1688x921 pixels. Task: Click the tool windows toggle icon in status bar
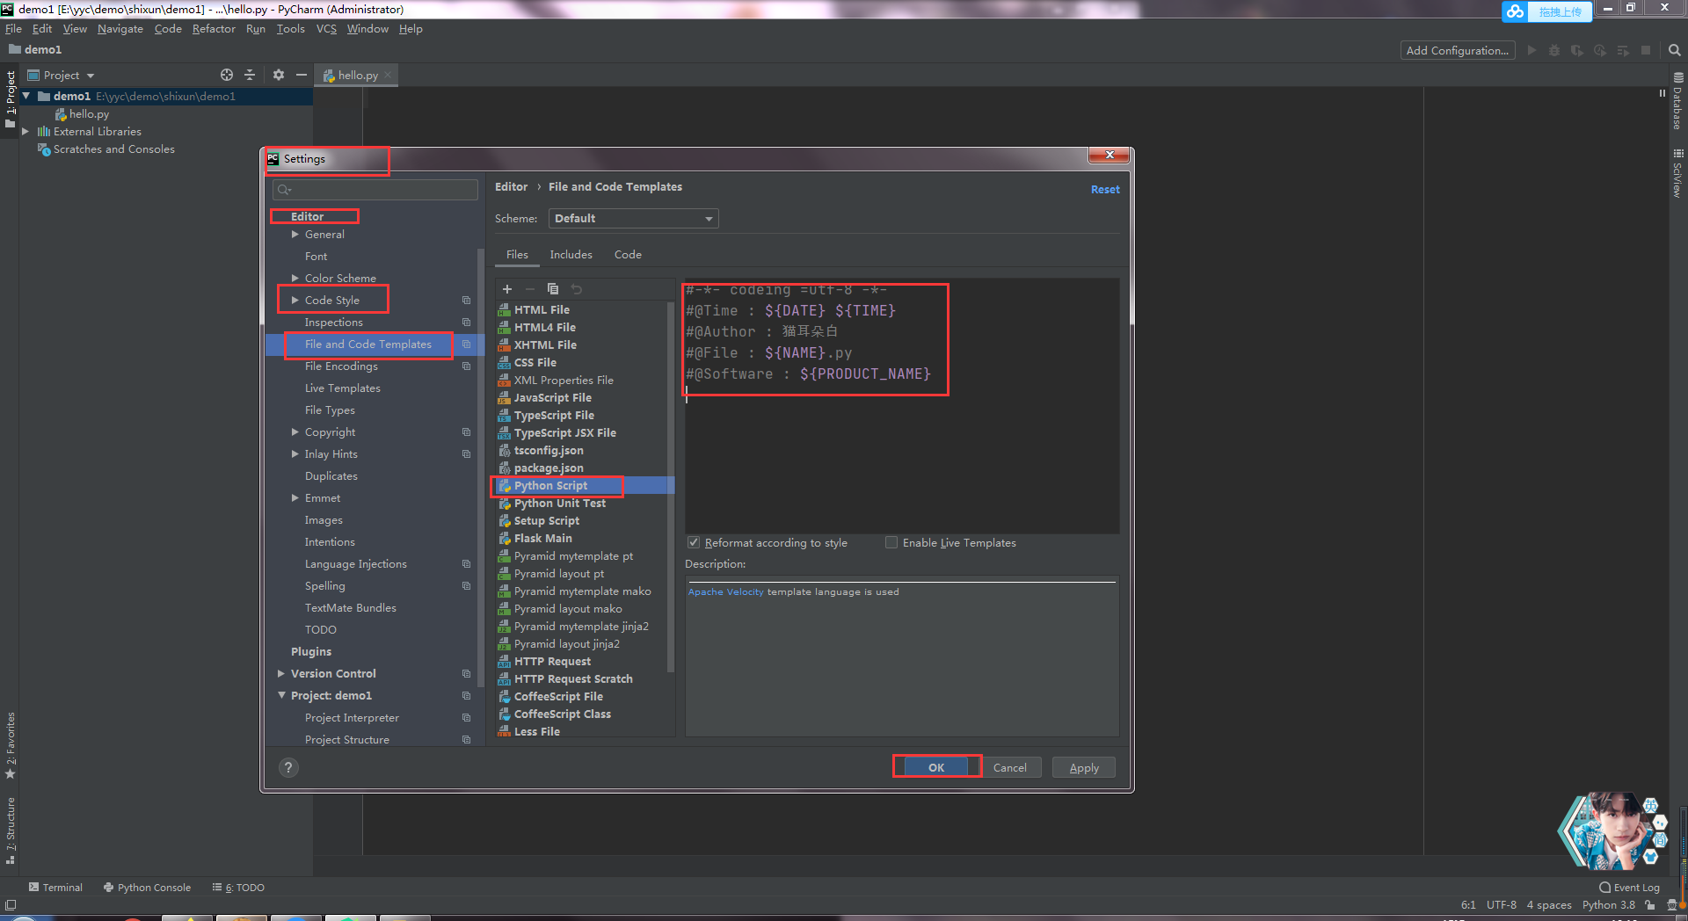(x=11, y=905)
